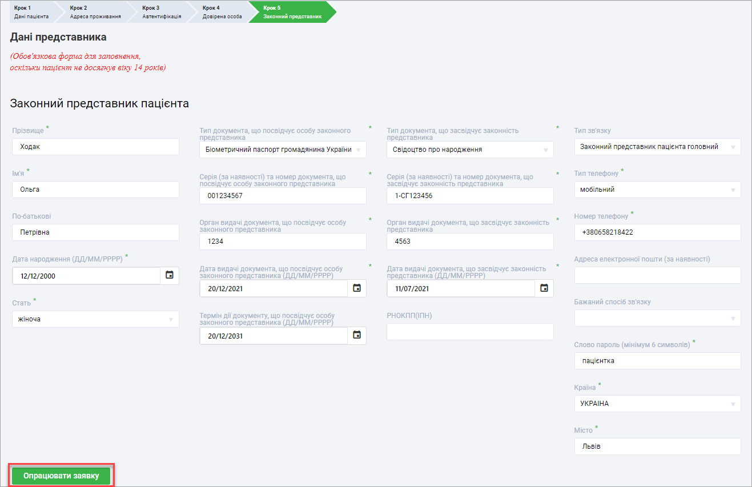This screenshot has width=752, height=487.
Task: Click the 'Прізвище' field containing Ходак
Action: [95, 147]
